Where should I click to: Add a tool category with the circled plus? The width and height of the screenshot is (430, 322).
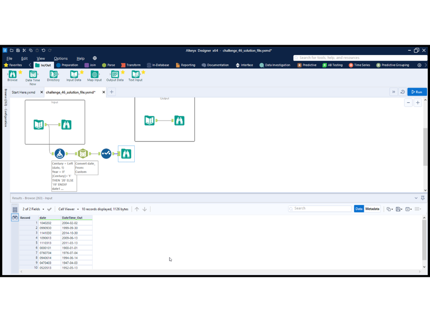click(x=419, y=65)
